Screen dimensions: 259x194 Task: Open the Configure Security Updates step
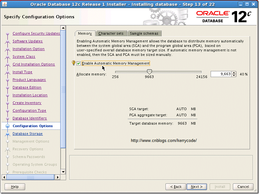click(36, 33)
